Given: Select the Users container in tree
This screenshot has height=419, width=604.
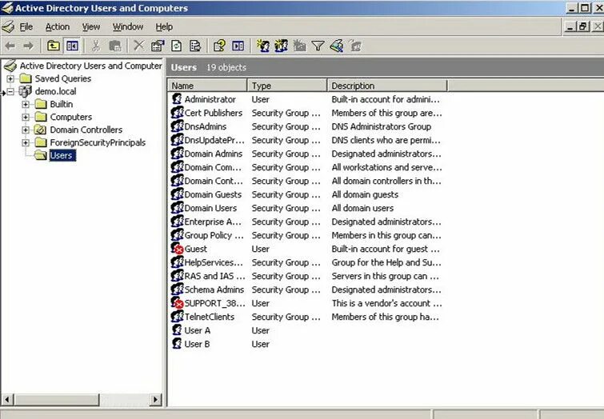Looking at the screenshot, I should (x=62, y=155).
